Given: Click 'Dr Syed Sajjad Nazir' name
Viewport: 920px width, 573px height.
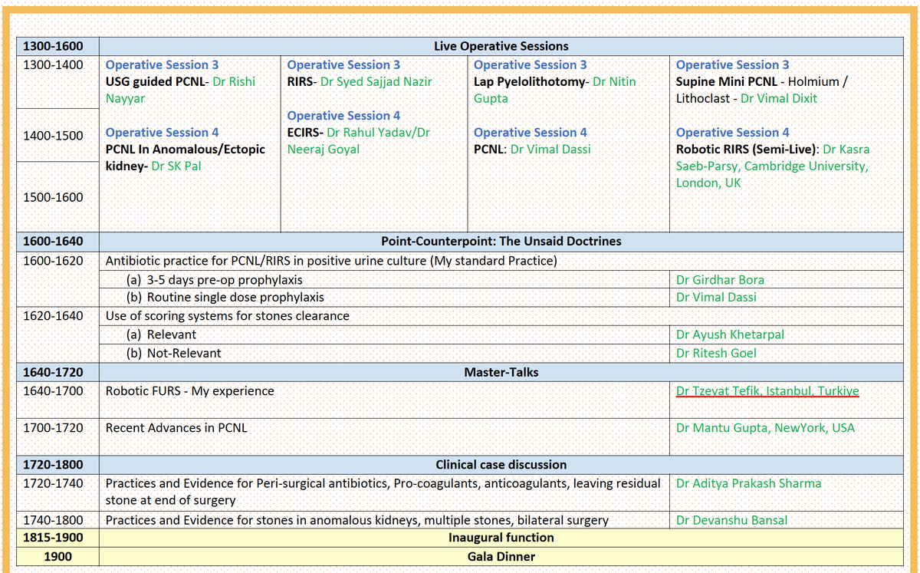Looking at the screenshot, I should pyautogui.click(x=376, y=81).
